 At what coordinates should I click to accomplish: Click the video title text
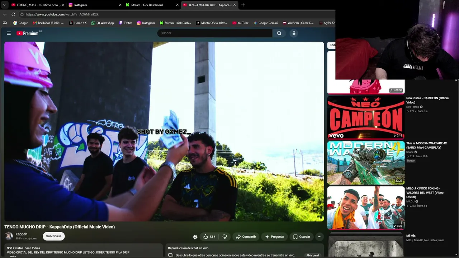pos(60,227)
